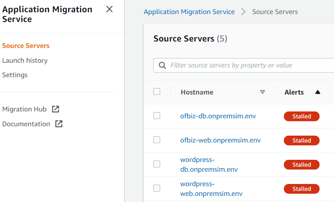This screenshot has width=334, height=202.
Task: Click the breadcrumb chevron separator icon
Action: (x=243, y=12)
